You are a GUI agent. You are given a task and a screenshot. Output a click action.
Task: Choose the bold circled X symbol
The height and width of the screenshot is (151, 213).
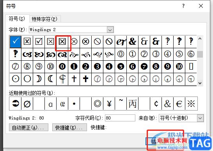pos(85,42)
